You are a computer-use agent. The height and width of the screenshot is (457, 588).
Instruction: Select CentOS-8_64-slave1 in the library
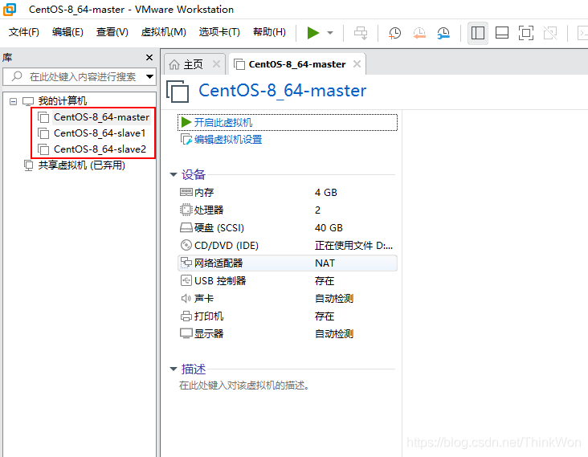(100, 133)
